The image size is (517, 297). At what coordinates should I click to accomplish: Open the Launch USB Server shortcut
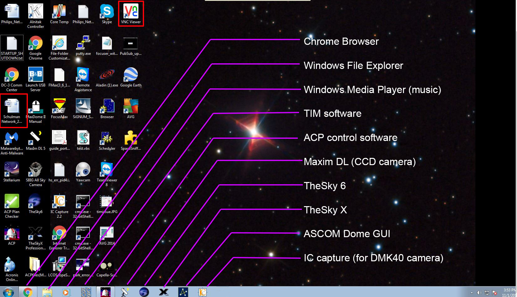coord(35,79)
